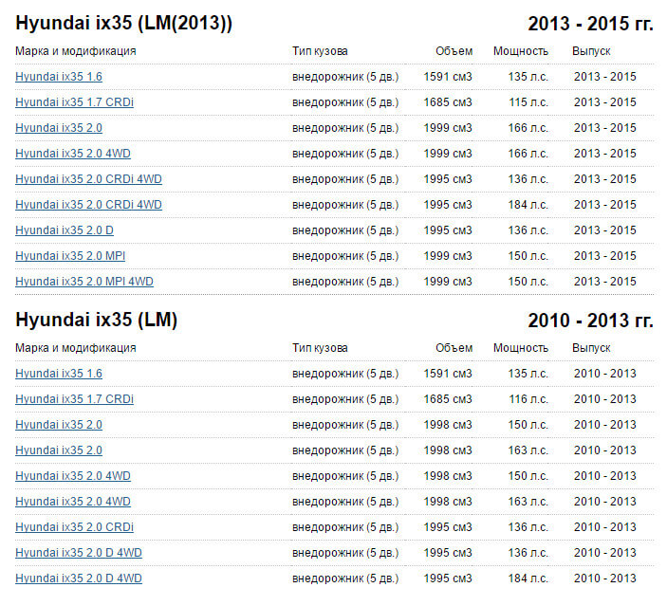Click the '2010 - 2013 гг.' heading
The width and height of the screenshot is (667, 606).
point(590,321)
